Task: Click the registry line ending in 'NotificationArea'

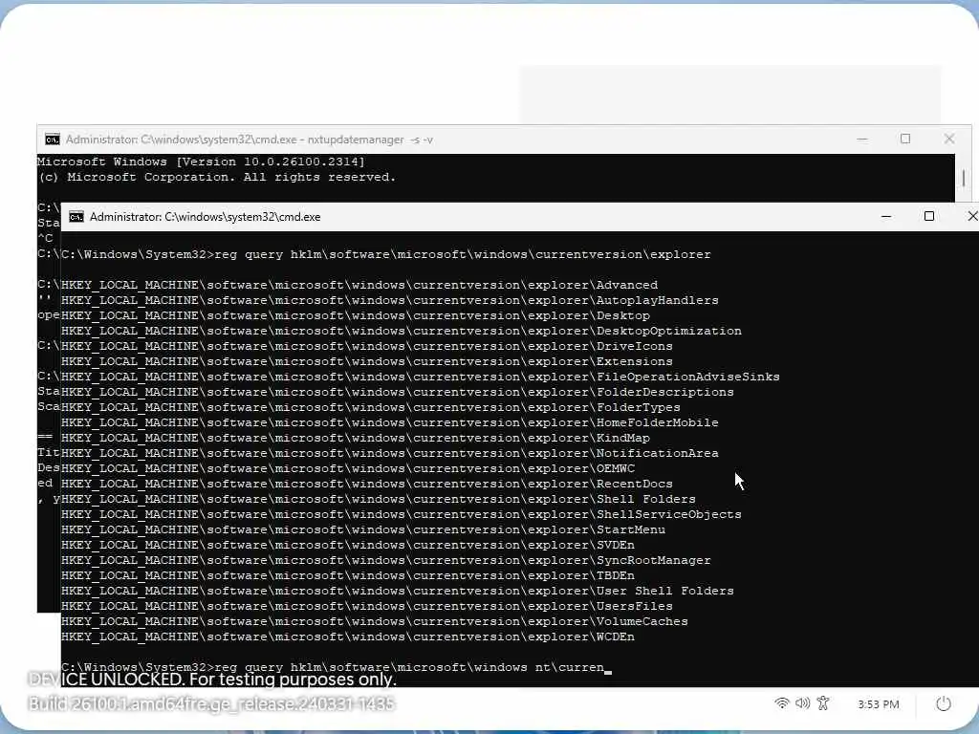Action: pyautogui.click(x=390, y=453)
